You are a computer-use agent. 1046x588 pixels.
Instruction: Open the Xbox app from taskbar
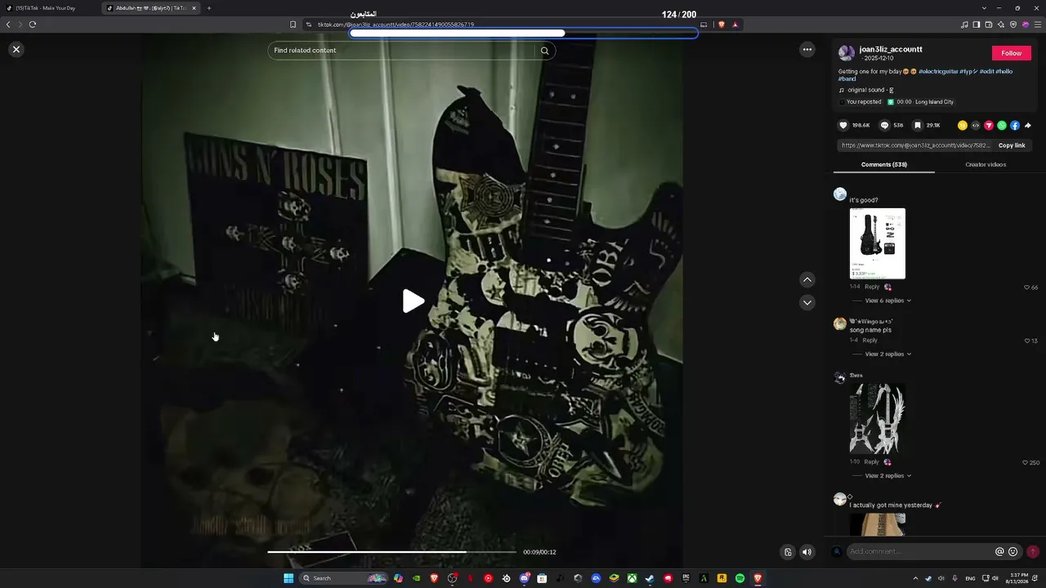(632, 578)
